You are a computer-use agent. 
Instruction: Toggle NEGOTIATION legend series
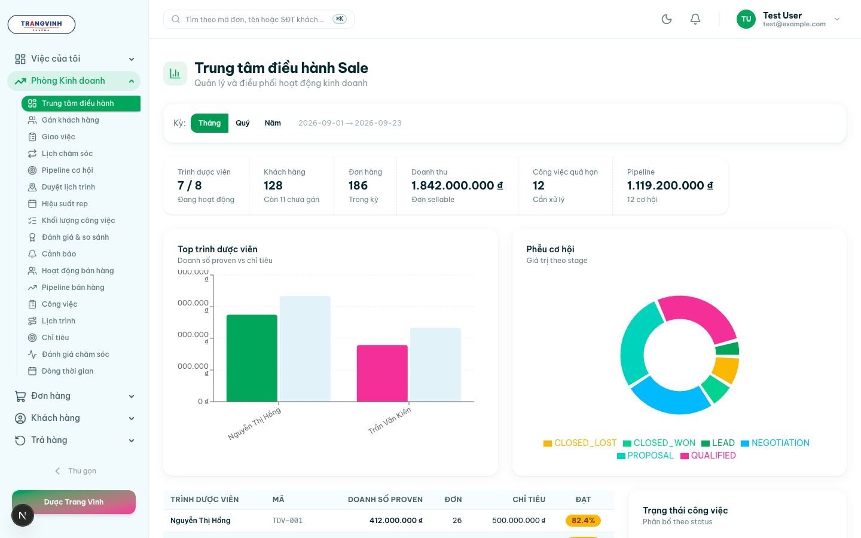click(x=775, y=443)
